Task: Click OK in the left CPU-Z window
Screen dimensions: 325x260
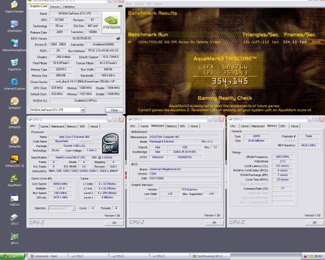Action: click(114, 222)
